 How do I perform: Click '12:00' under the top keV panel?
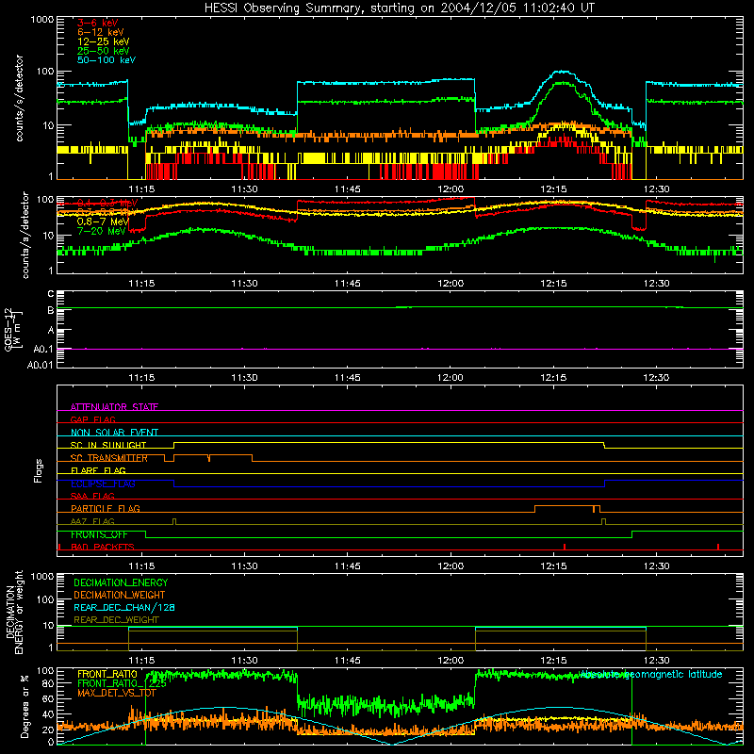[x=451, y=189]
